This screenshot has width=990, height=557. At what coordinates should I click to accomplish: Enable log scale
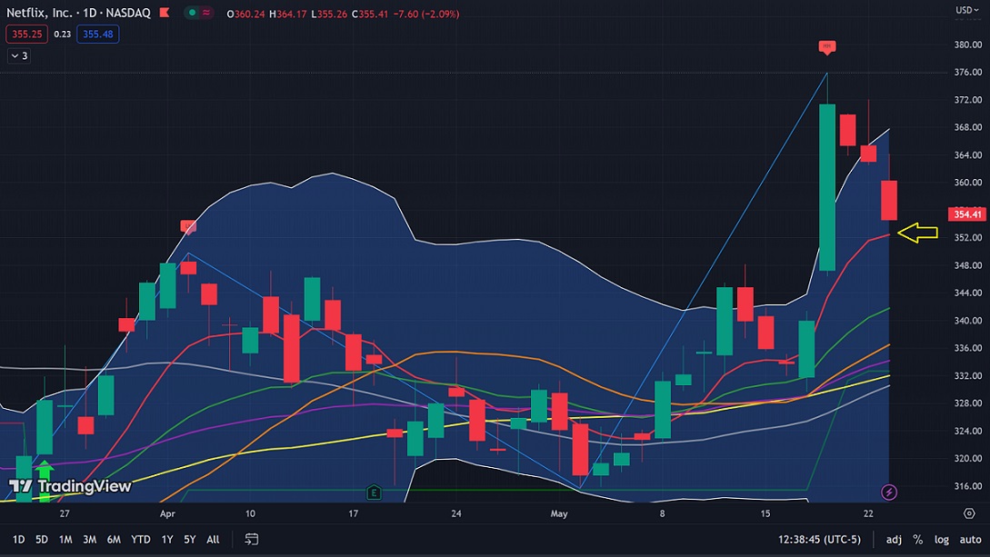pos(942,540)
